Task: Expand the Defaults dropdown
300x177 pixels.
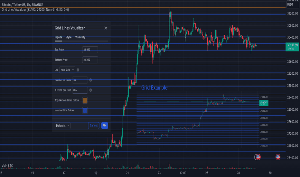Action: pyautogui.click(x=62, y=126)
